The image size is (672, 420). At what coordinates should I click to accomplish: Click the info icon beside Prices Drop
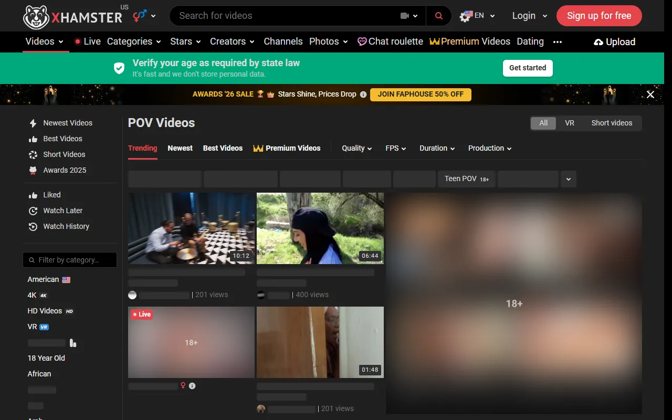[x=363, y=94]
